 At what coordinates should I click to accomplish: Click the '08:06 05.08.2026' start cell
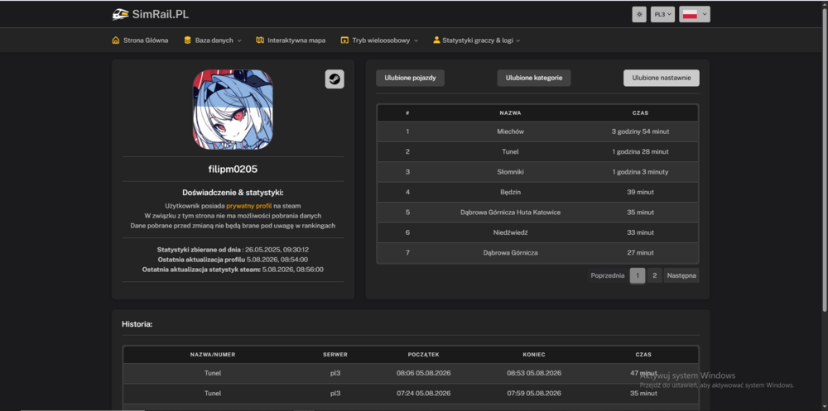coord(423,373)
